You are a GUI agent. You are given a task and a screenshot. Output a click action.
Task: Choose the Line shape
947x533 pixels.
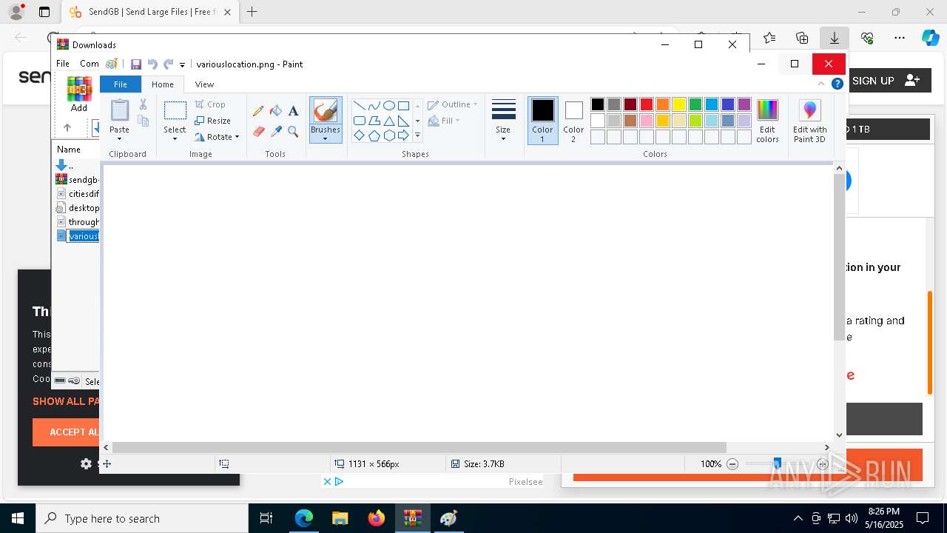pyautogui.click(x=359, y=105)
